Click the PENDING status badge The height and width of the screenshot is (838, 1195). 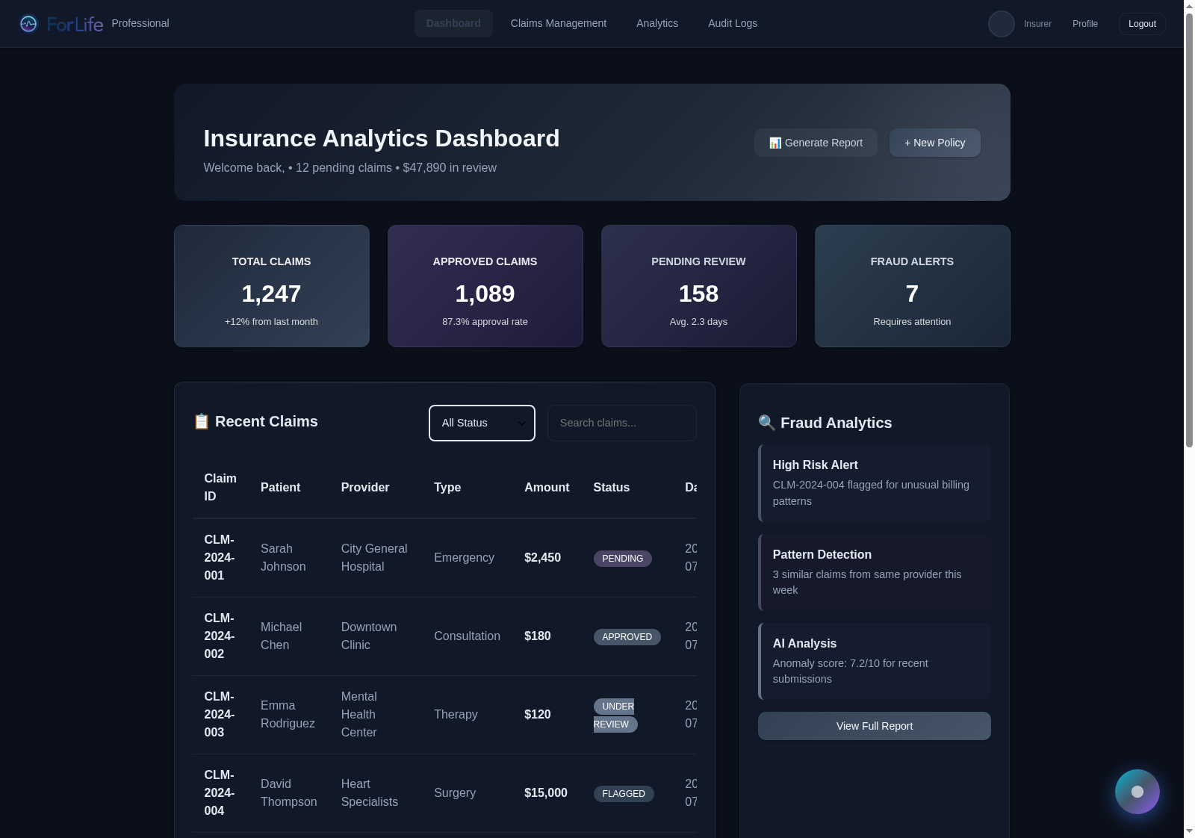[x=623, y=559]
